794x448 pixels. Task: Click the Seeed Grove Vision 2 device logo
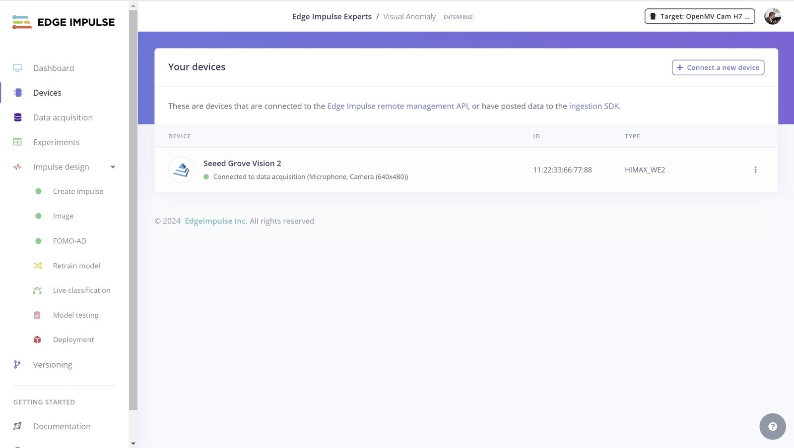click(182, 170)
